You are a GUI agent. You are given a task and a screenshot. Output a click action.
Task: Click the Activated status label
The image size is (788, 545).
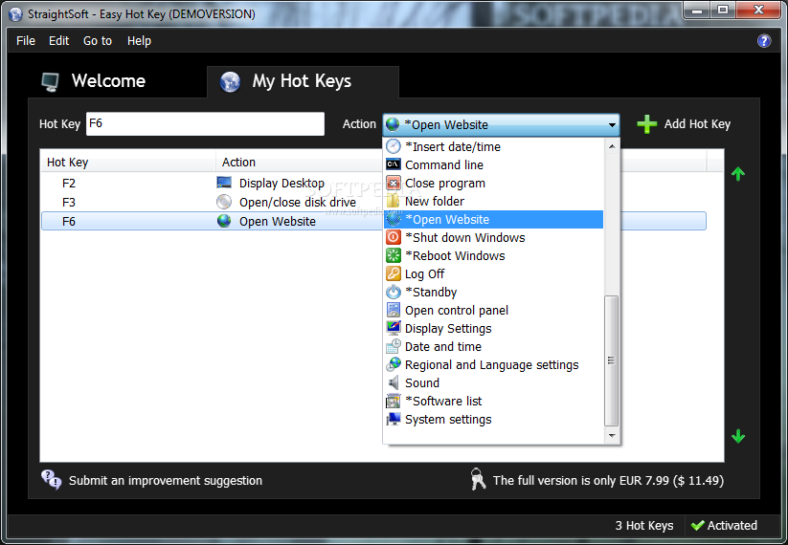(732, 526)
